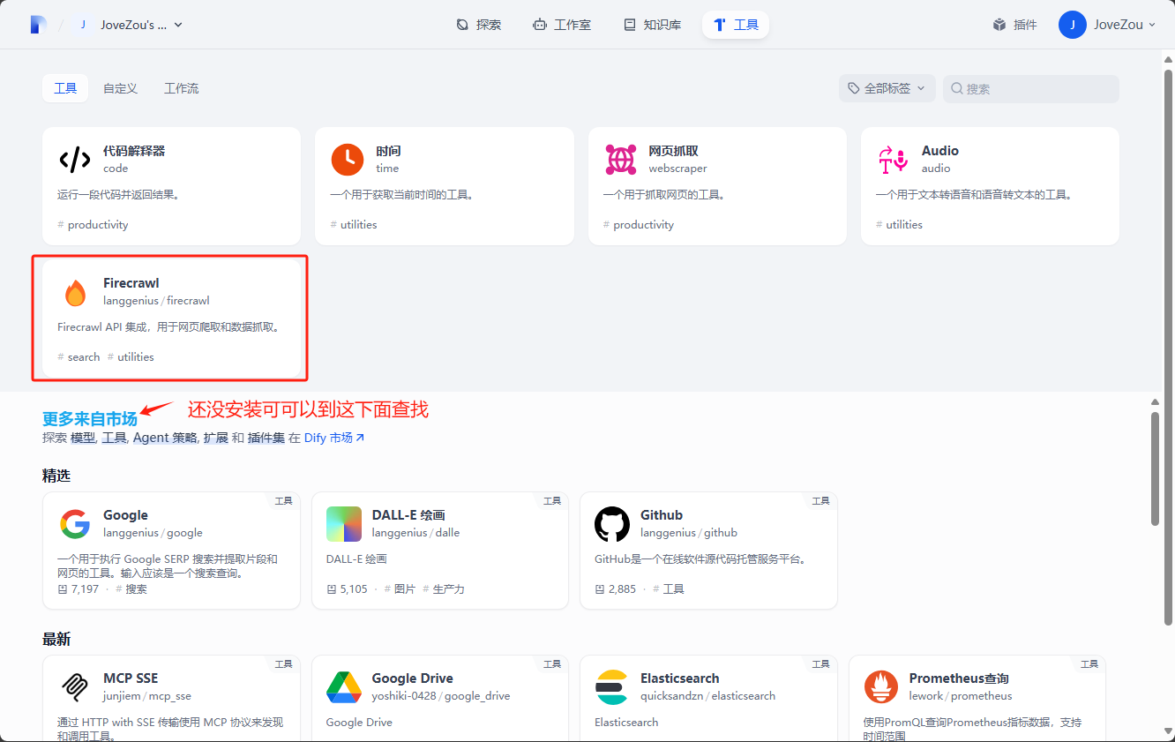Click the 代码解释器 code icon
The image size is (1175, 742).
pos(74,159)
